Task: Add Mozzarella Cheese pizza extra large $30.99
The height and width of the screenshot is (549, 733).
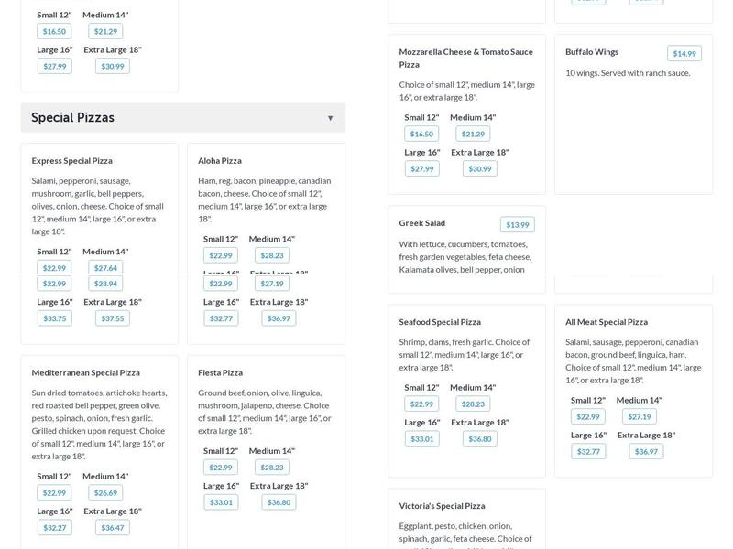Action: [x=479, y=168]
